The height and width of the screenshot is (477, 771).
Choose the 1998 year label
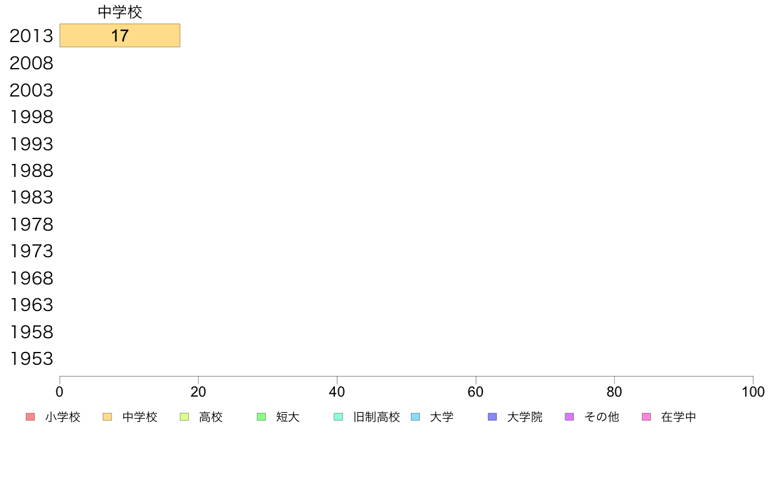coord(31,117)
